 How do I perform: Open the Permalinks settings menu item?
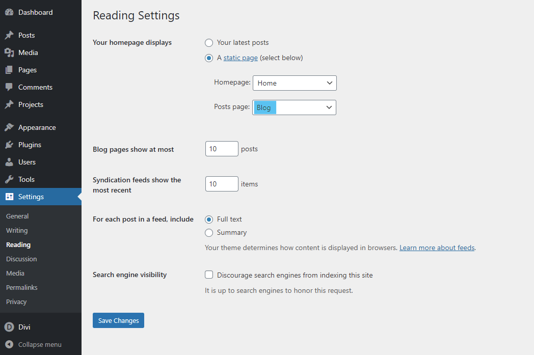tap(21, 287)
